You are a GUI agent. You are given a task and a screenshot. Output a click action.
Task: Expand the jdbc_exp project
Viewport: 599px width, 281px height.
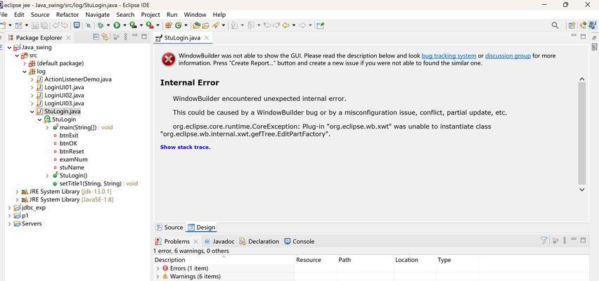coord(9,208)
